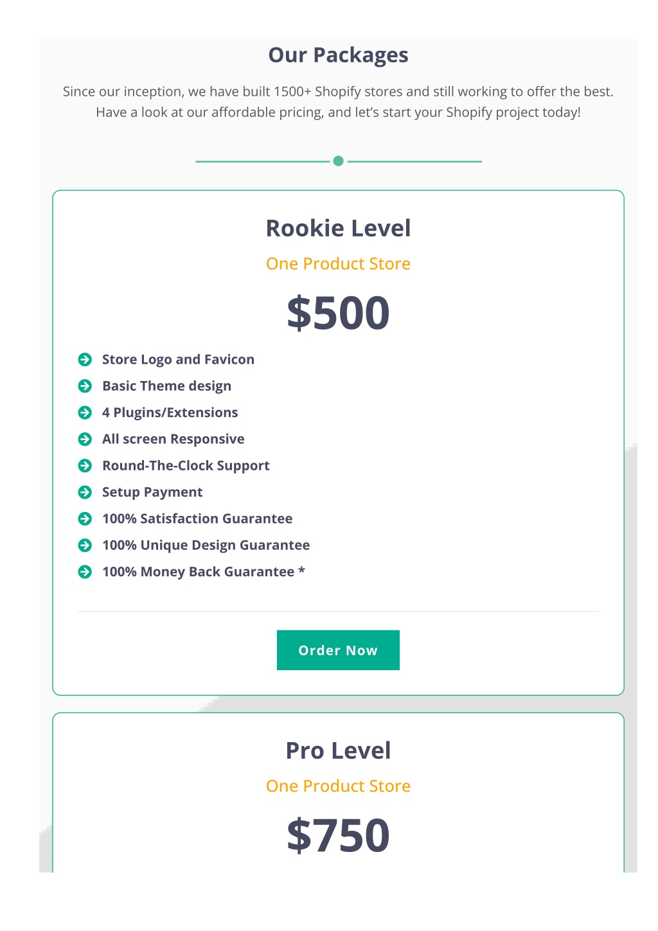The image size is (658, 931).
Task: Click arrow icon beside Basic Theme design
Action: pos(85,386)
